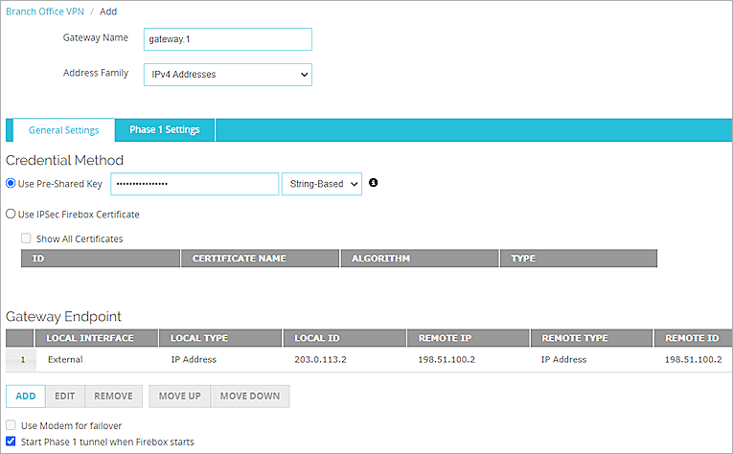Click the EDIT button
The width and height of the screenshot is (733, 454).
pyautogui.click(x=65, y=397)
